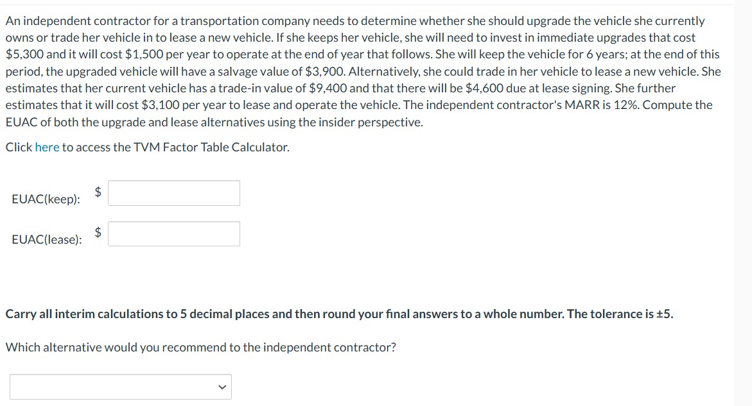Image resolution: width=752 pixels, height=406 pixels.
Task: Click the '$3,900' salvage value text
Action: click(x=325, y=71)
